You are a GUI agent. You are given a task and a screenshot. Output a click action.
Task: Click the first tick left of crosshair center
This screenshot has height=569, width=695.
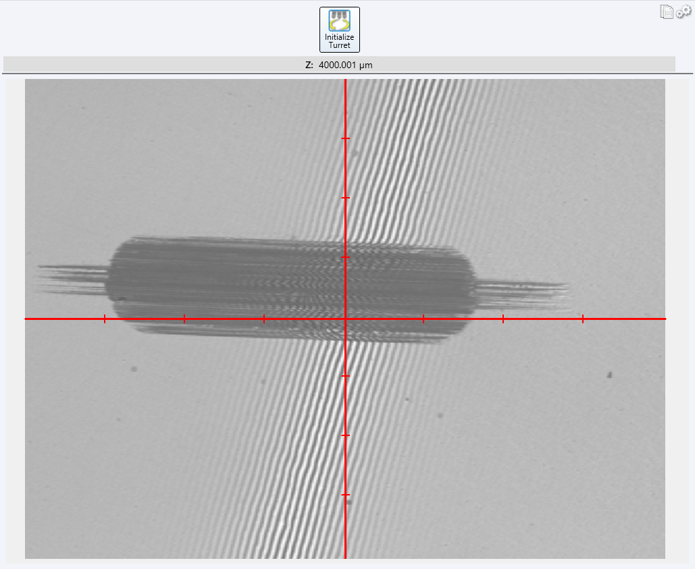(264, 319)
